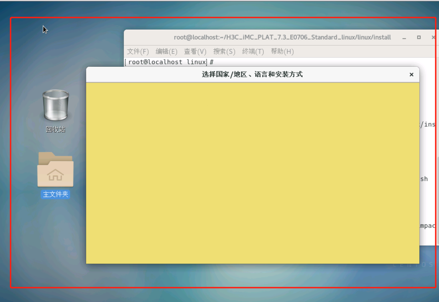Open the 编辑(E) menu in terminal

(167, 51)
